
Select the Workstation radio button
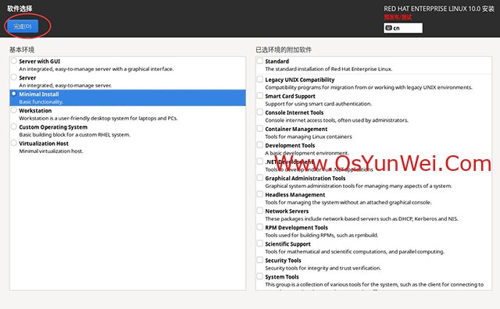click(x=14, y=110)
